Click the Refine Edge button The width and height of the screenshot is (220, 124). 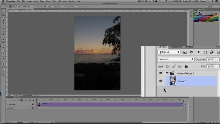coord(85,6)
